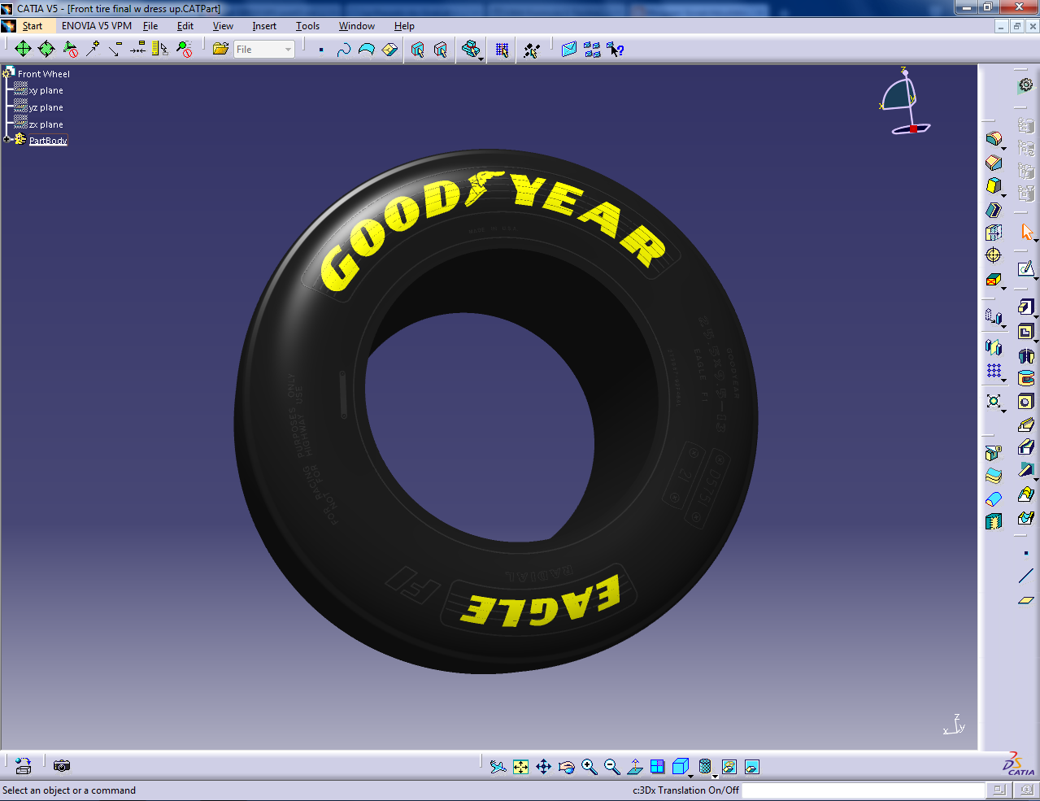The height and width of the screenshot is (801, 1040).
Task: Click the Fly mode airplane icon
Action: coord(498,767)
